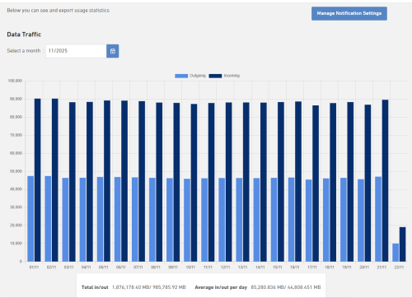Focus the month field showing 11/2025

click(76, 51)
